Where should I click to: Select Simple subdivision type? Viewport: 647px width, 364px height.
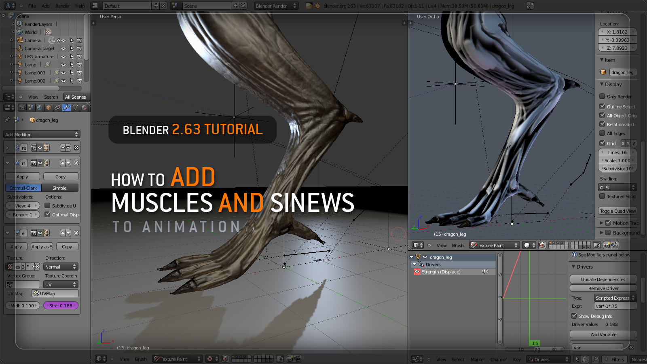click(60, 188)
